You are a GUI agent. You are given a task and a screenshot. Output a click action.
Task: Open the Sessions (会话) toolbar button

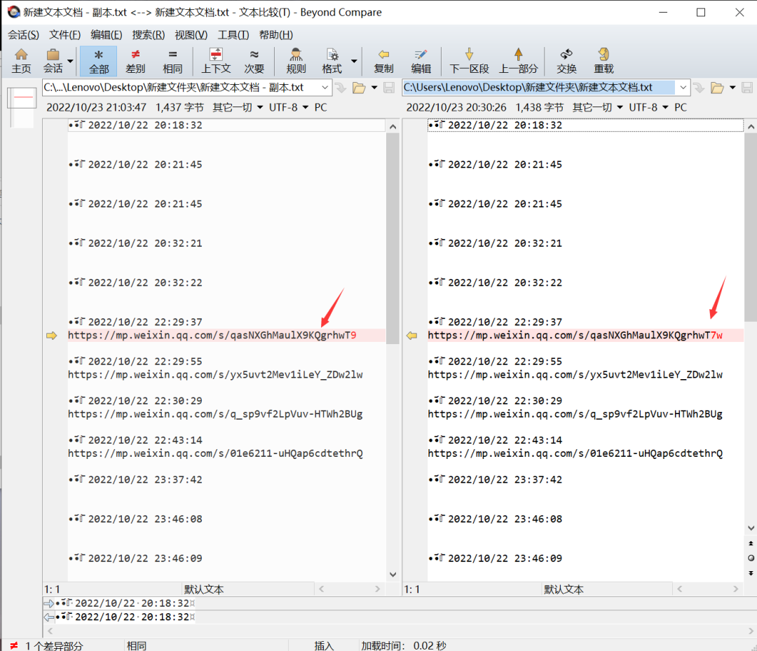53,61
